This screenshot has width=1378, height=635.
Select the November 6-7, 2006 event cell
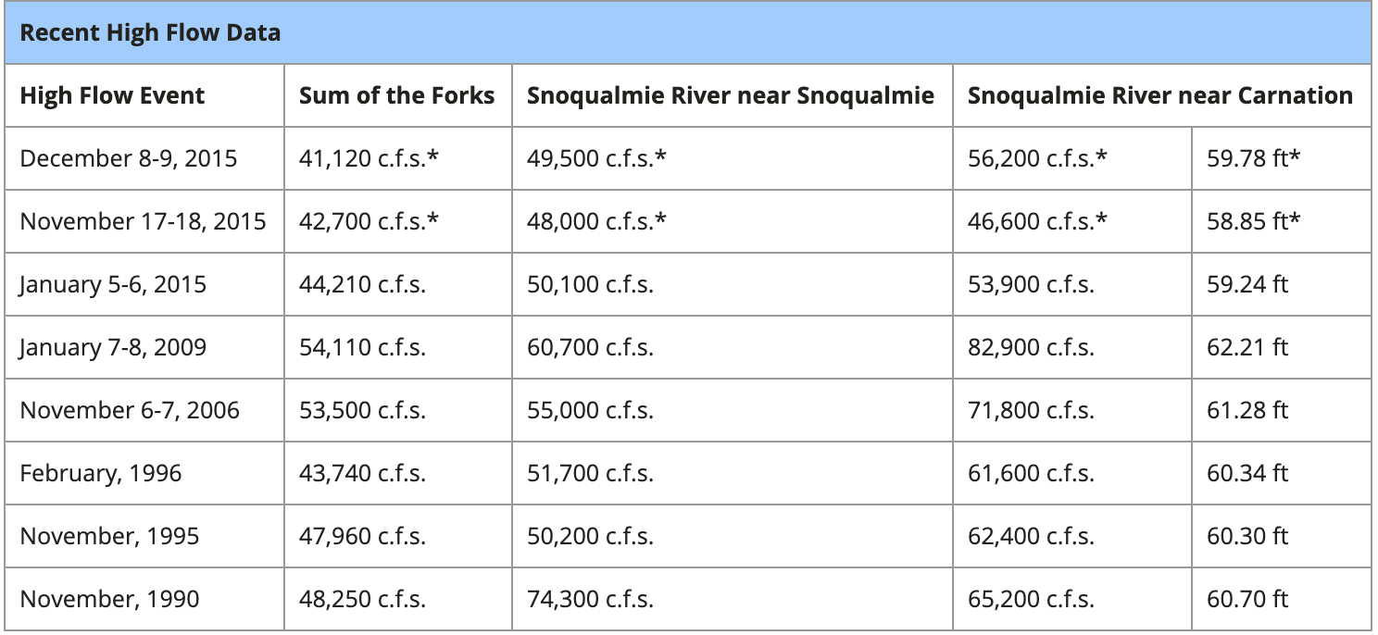tap(130, 411)
